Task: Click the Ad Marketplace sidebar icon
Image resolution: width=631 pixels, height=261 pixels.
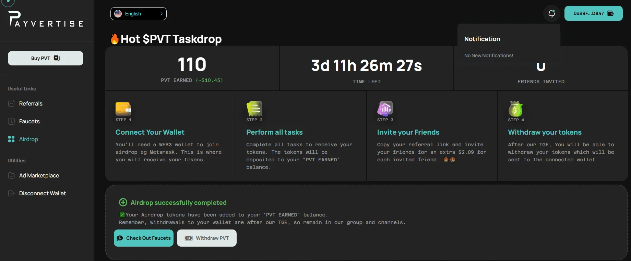Action: click(11, 175)
